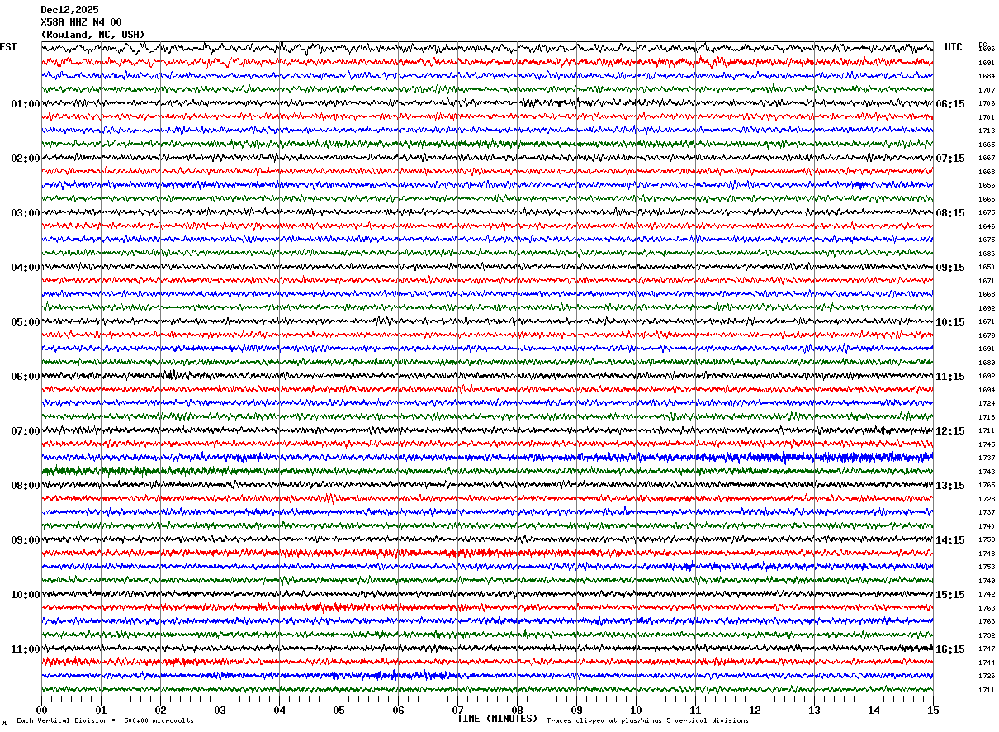Click the EST timezone heading
This screenshot has width=999, height=732.
pos(8,47)
